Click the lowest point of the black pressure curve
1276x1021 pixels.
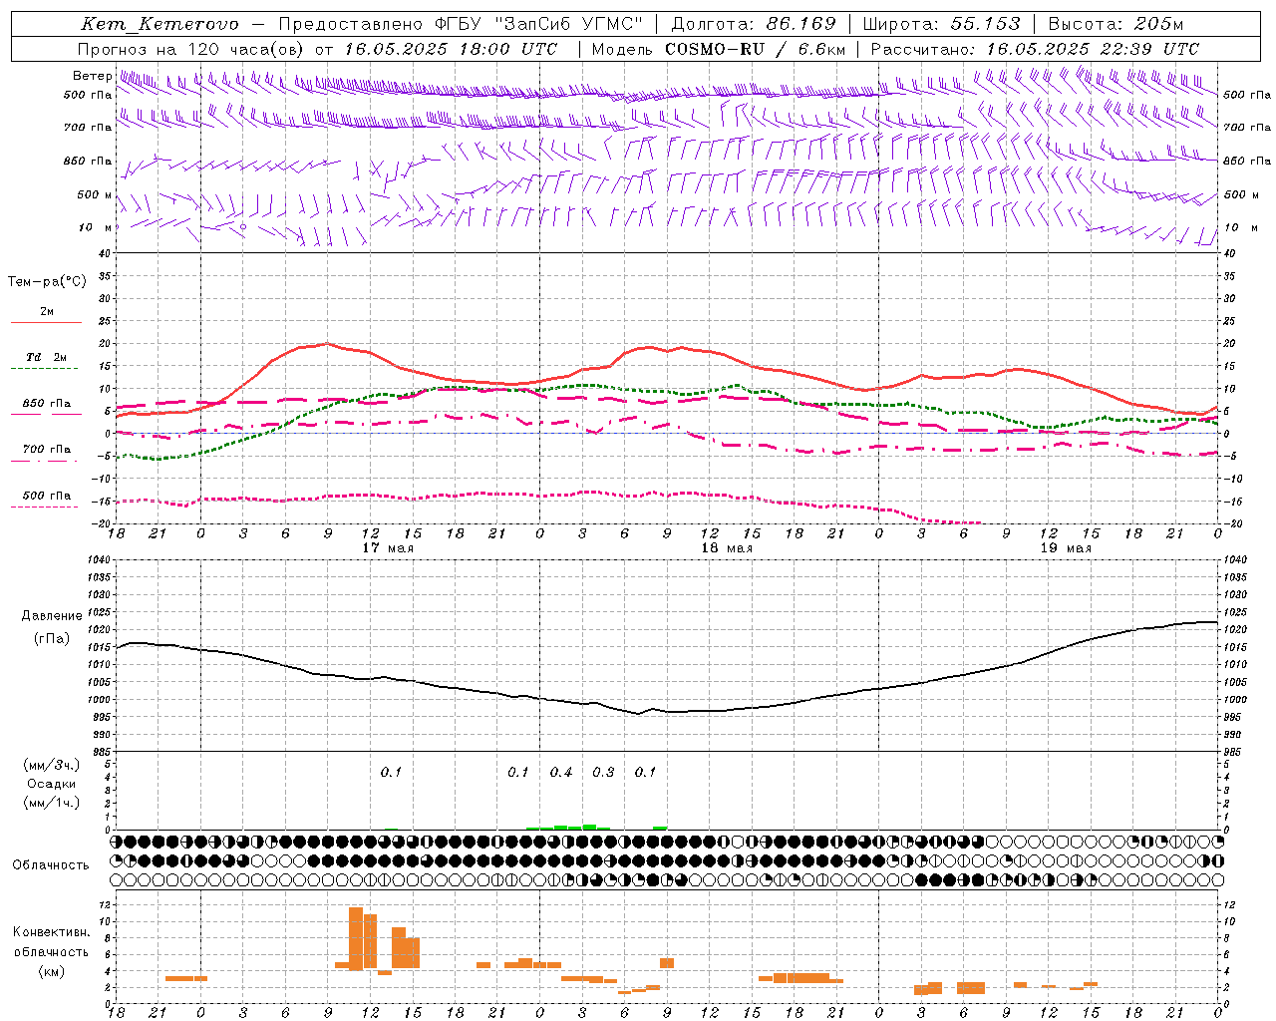(638, 714)
